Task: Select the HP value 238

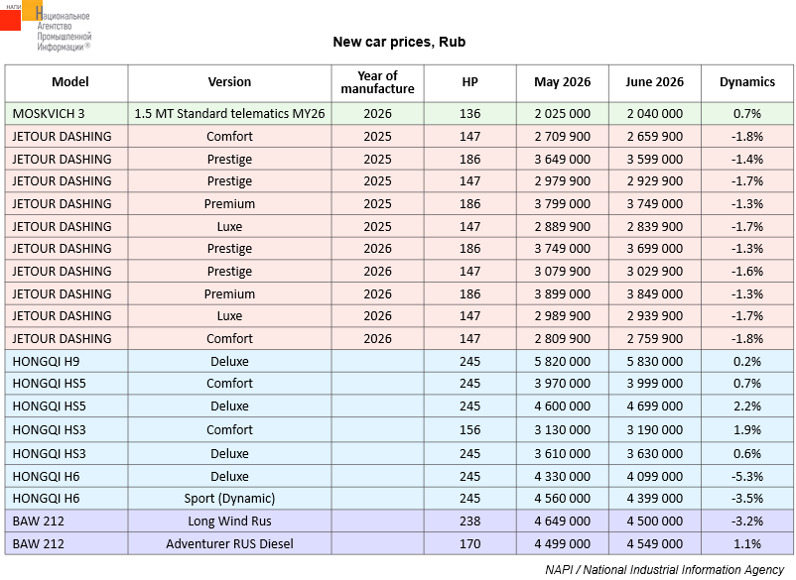Action: click(469, 522)
